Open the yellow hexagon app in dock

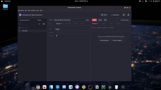[x=84, y=87]
